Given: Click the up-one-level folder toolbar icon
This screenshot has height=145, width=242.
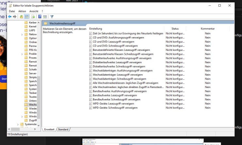Looking at the screenshot, I should [x=22, y=17].
